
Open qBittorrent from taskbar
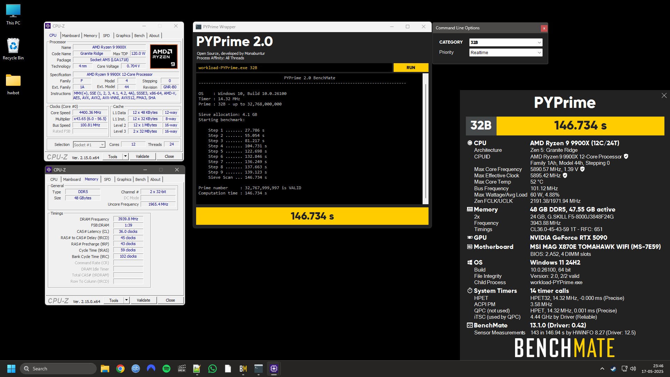point(136,369)
